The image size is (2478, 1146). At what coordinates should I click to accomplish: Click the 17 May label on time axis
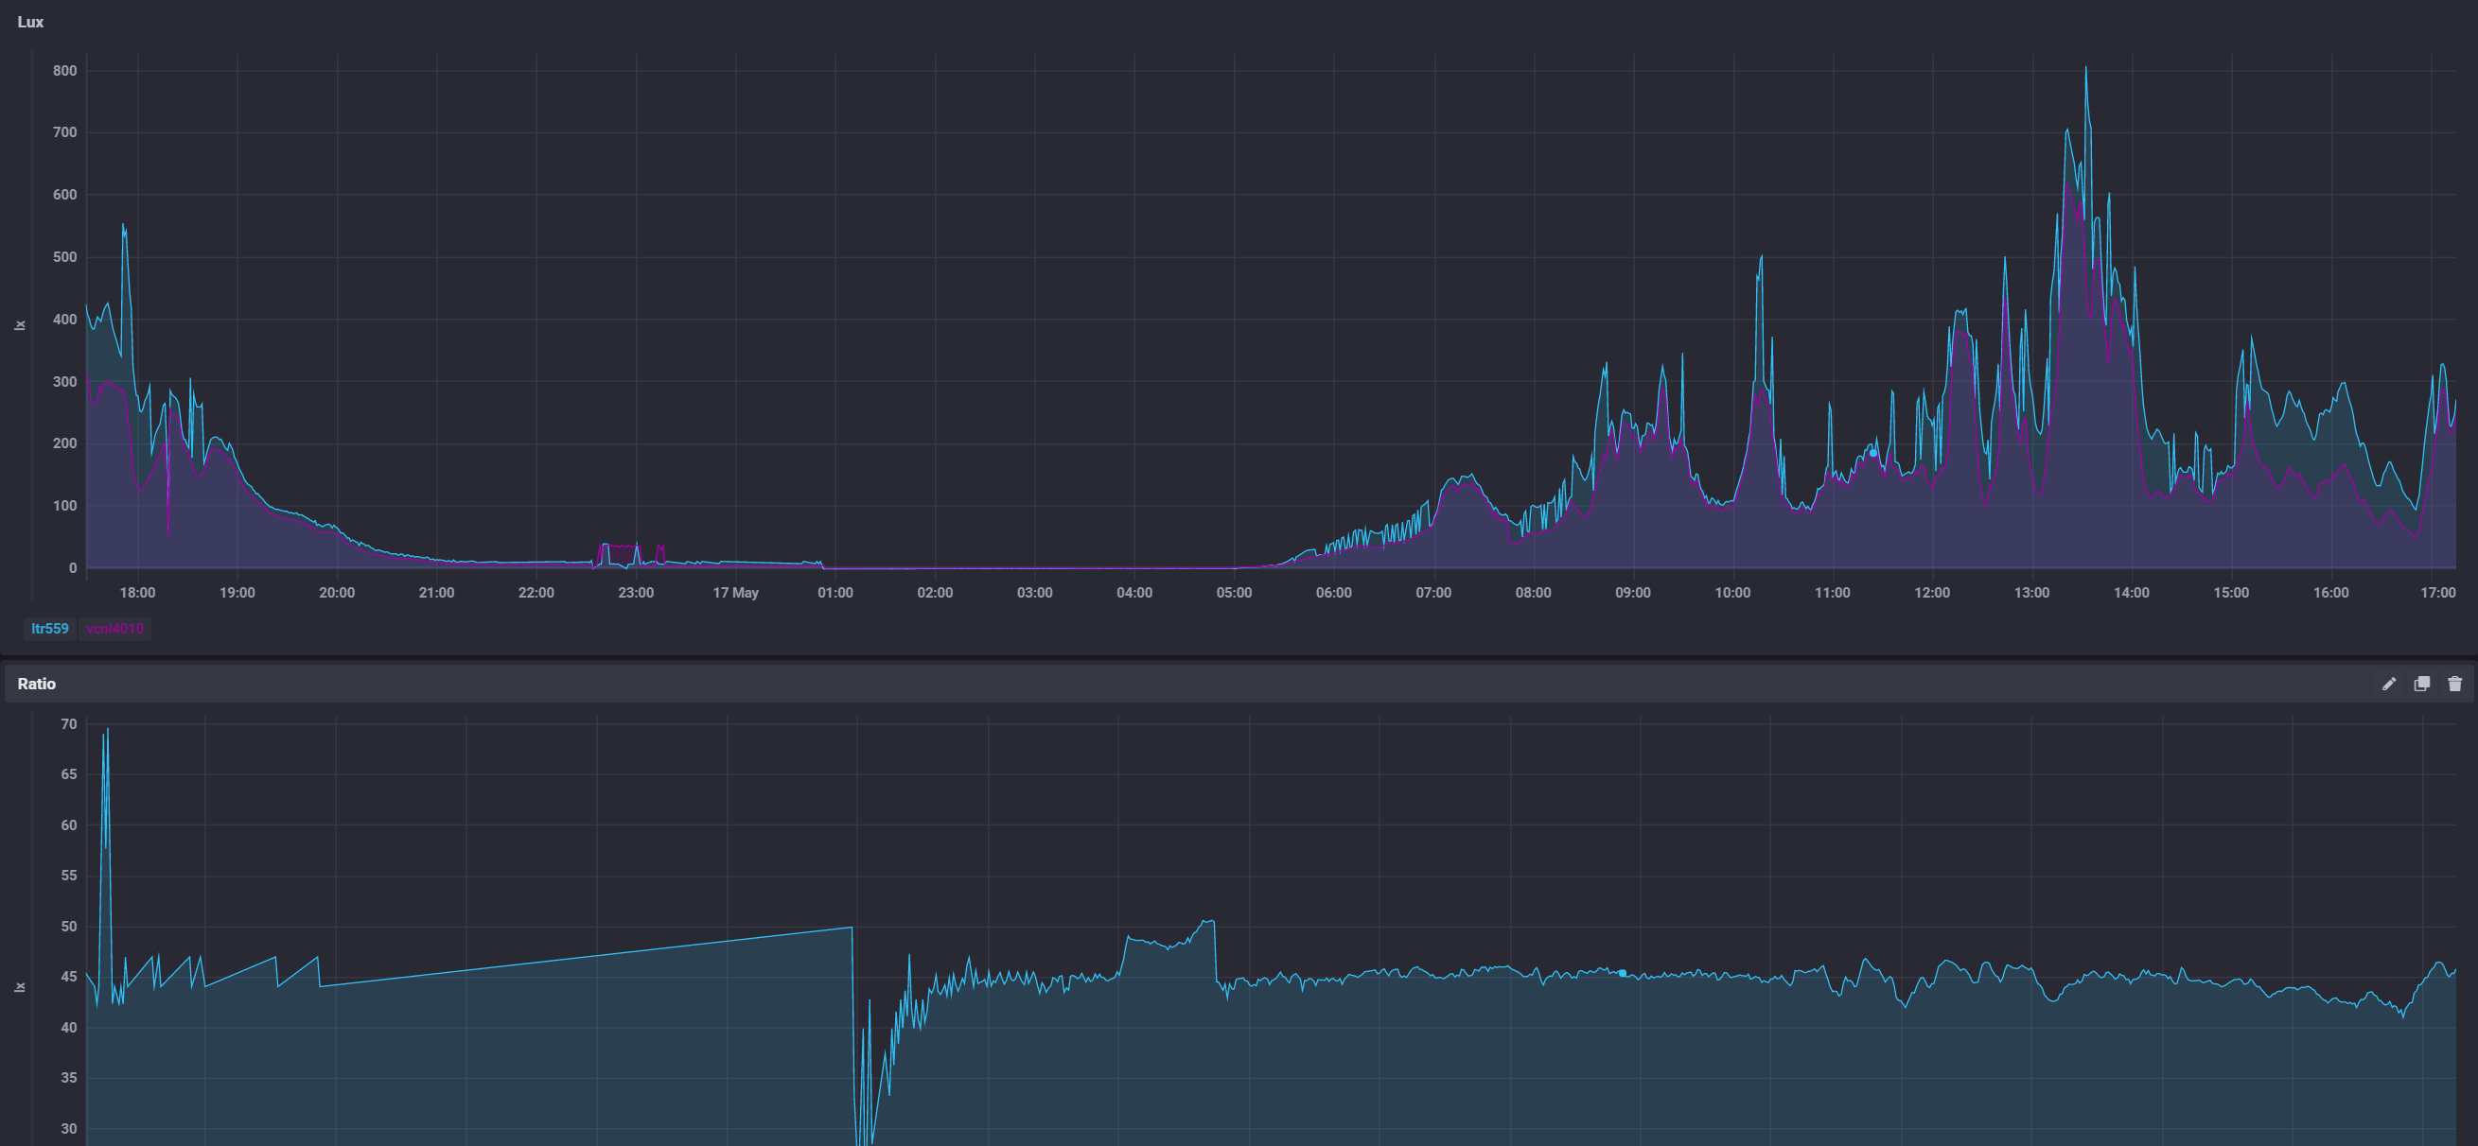(735, 592)
